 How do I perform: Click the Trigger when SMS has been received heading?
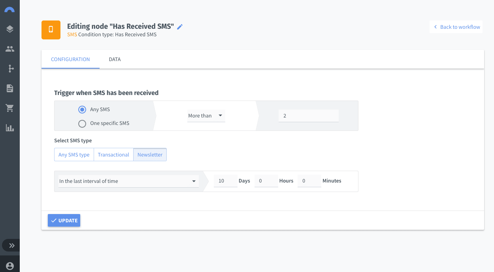click(106, 93)
